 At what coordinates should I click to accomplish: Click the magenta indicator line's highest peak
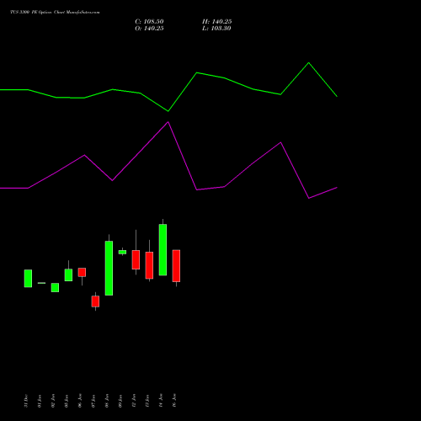coord(168,122)
